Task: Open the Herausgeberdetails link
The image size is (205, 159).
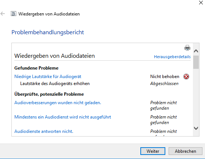Action: pos(172,57)
